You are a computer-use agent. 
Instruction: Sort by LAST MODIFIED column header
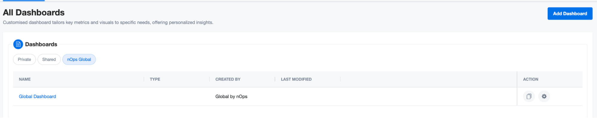[x=296, y=79]
